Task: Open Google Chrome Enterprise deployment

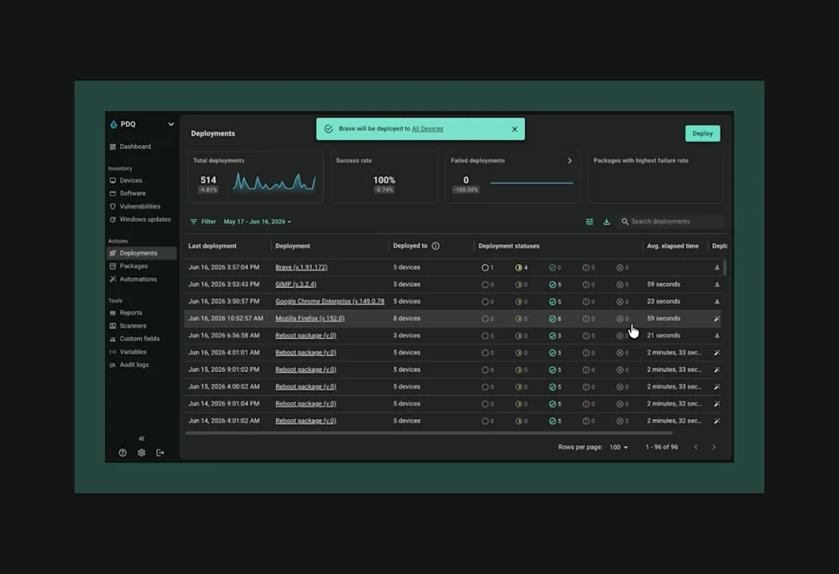Action: 330,302
